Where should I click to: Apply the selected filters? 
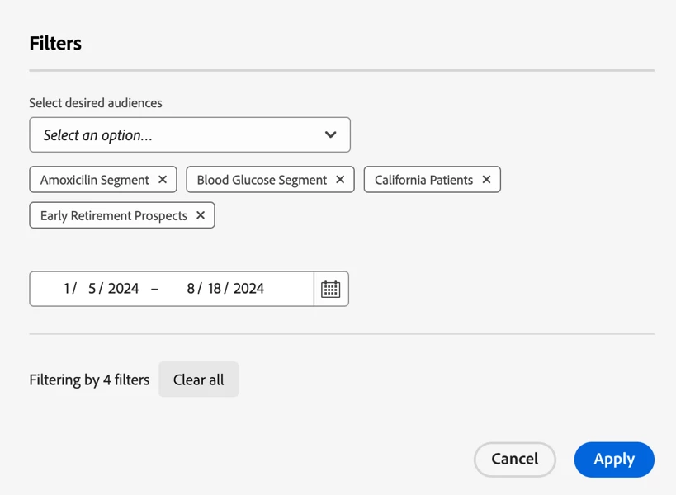614,460
